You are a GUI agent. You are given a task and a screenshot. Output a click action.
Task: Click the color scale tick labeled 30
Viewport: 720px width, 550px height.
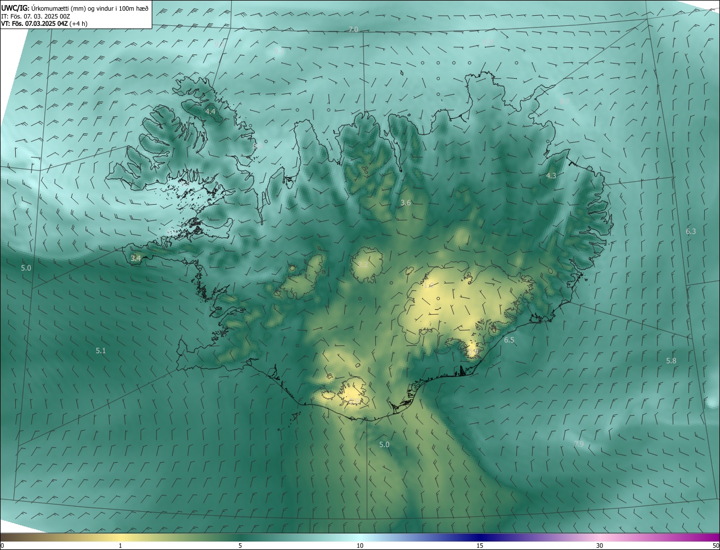tap(600, 546)
